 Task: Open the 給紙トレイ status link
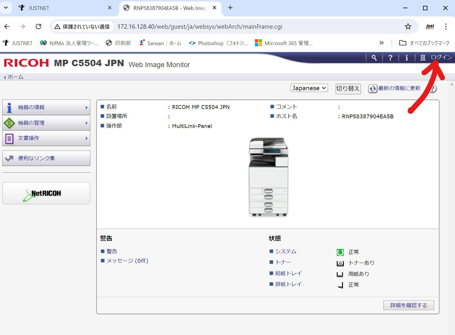(288, 274)
